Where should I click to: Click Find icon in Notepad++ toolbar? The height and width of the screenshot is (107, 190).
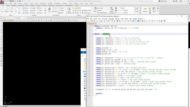[x=117, y=21]
